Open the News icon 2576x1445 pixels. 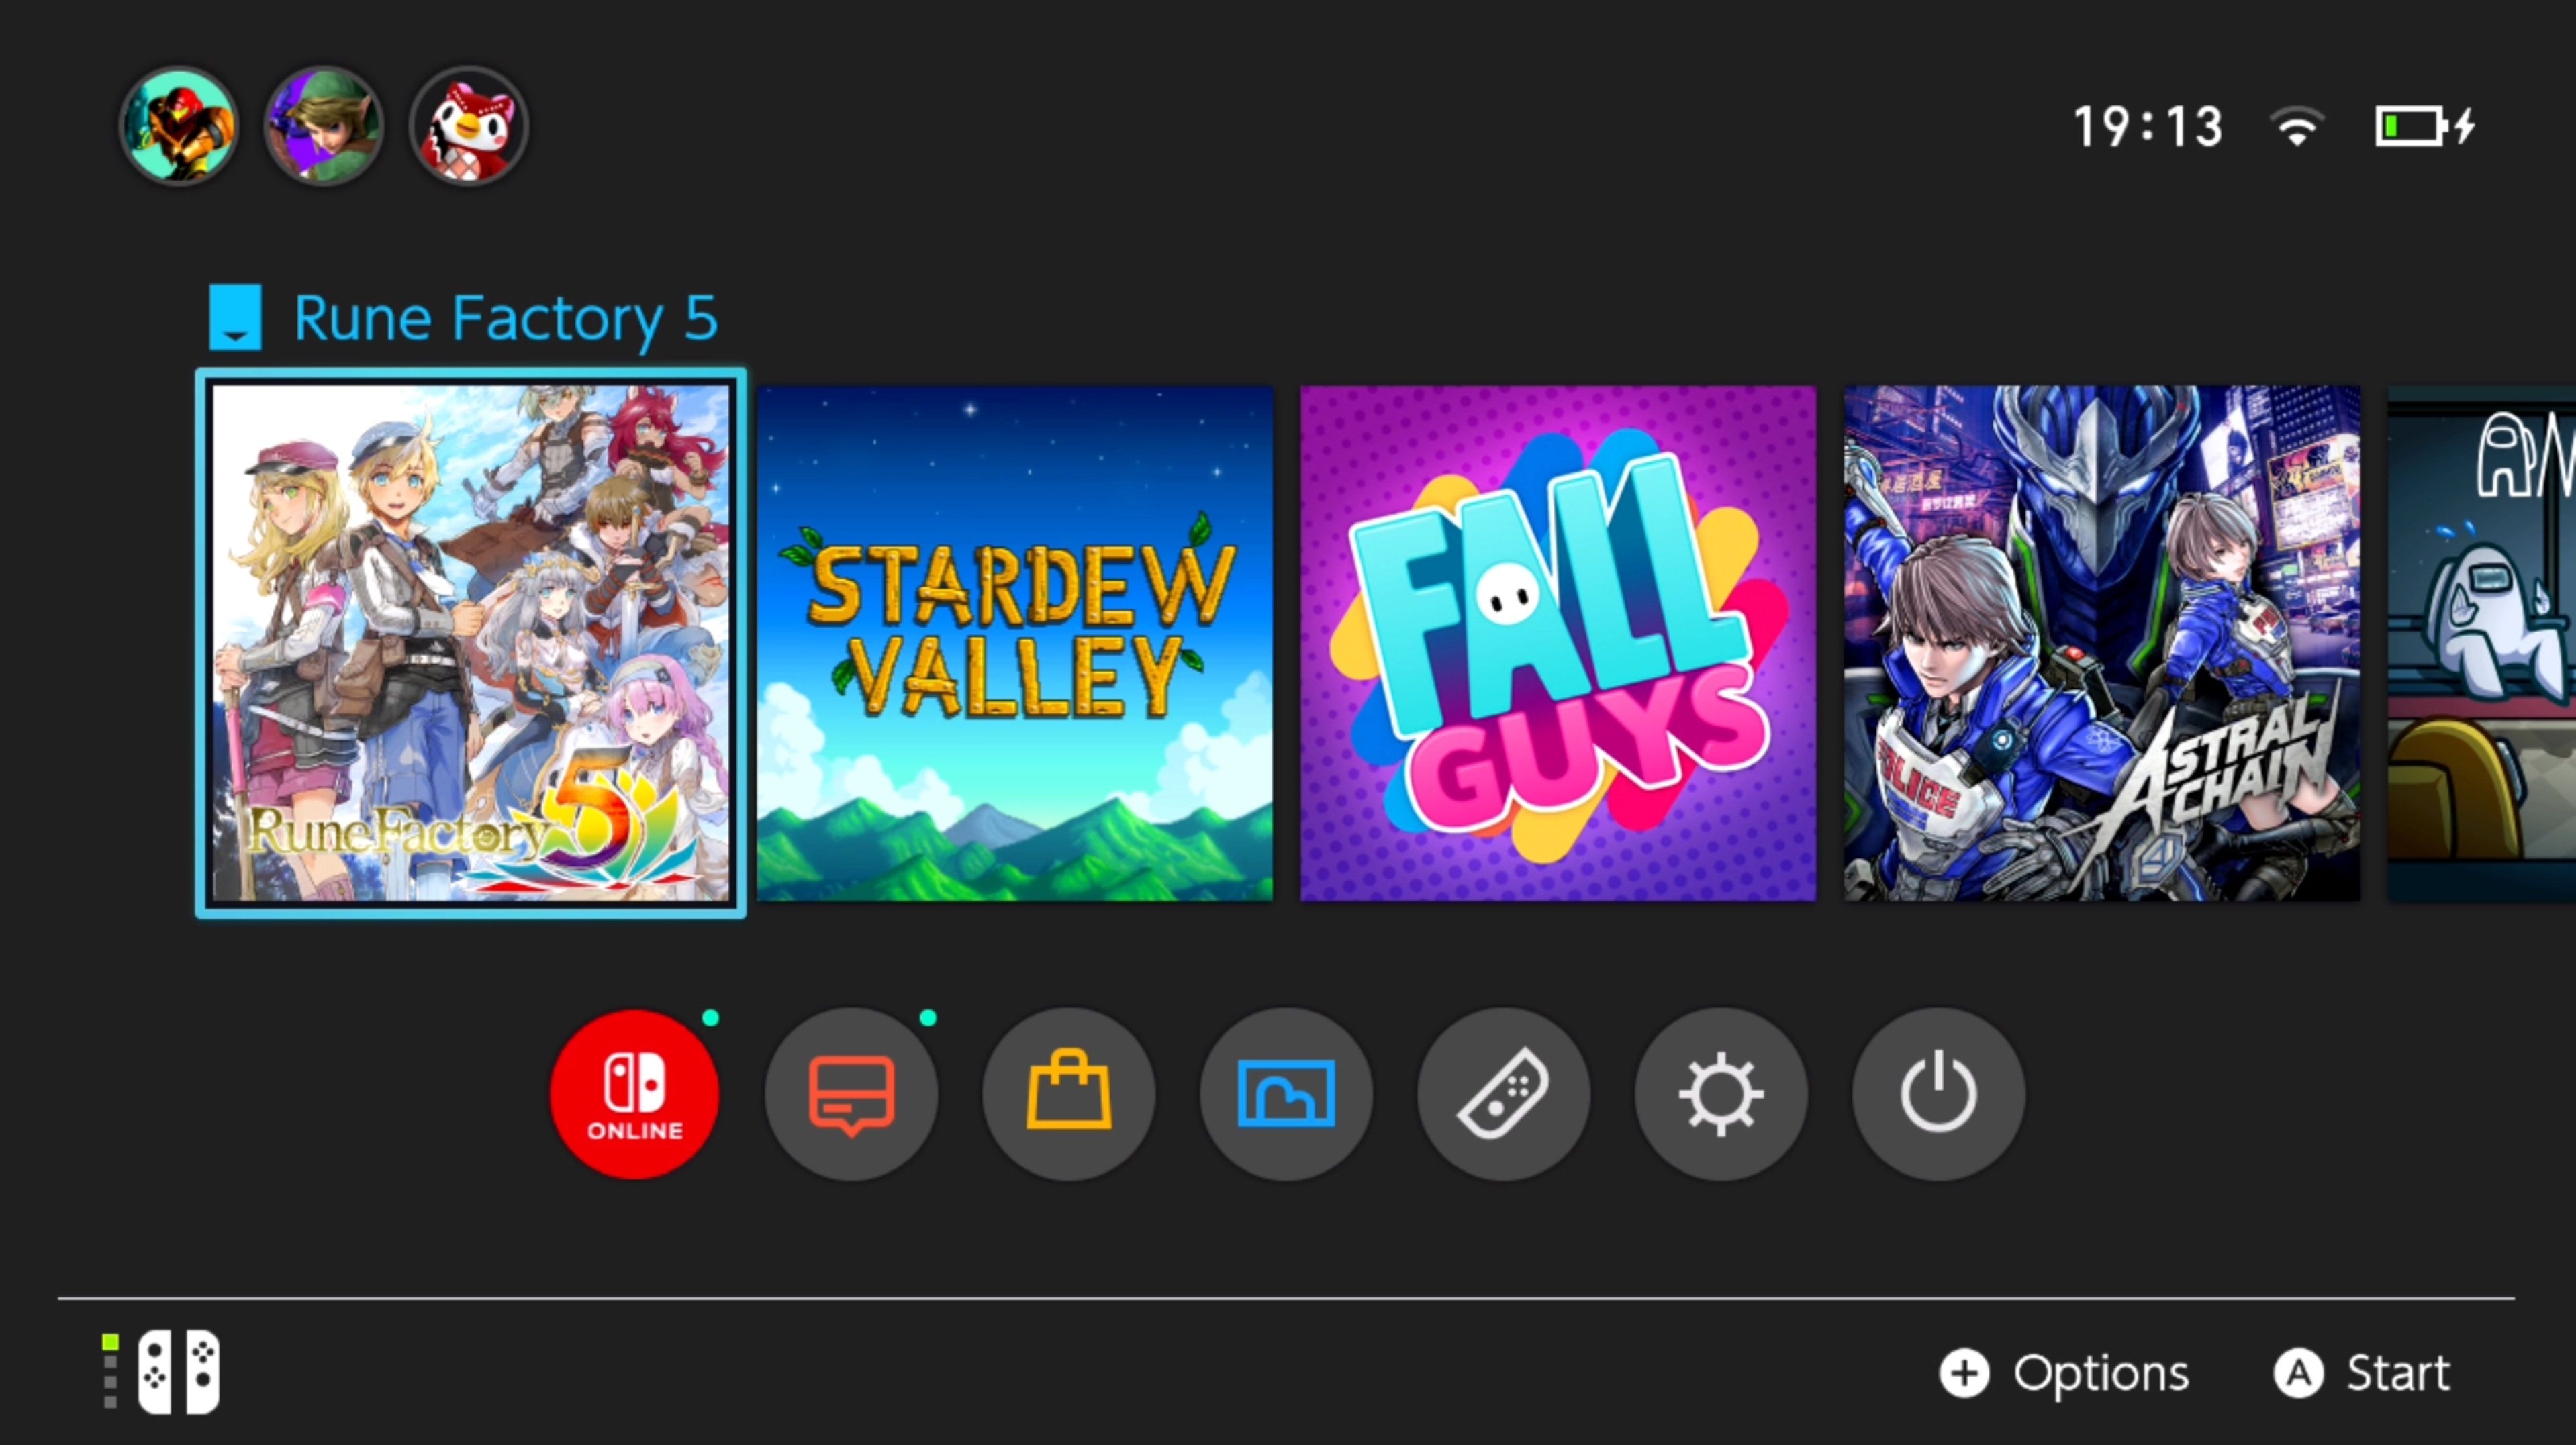[852, 1094]
